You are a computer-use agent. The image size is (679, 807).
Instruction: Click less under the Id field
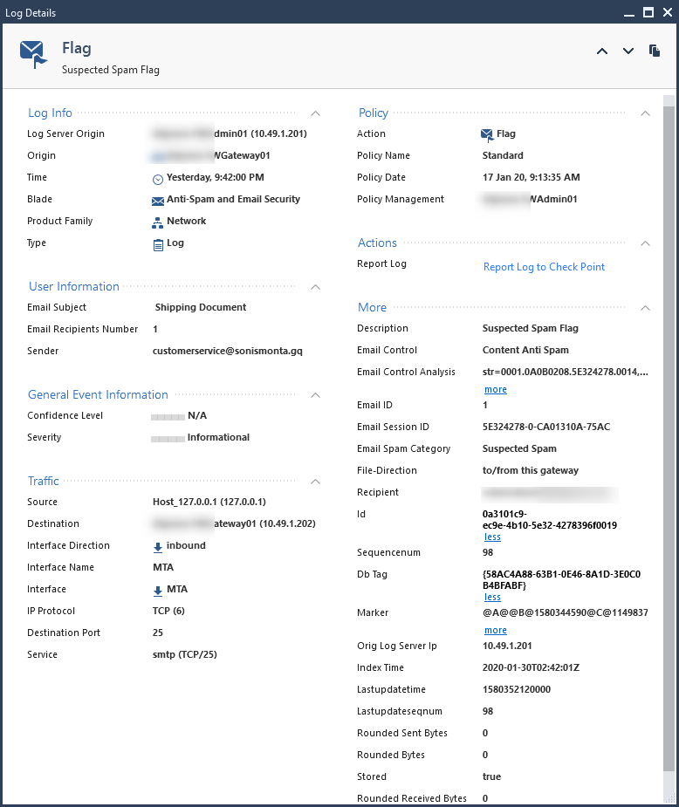pyautogui.click(x=492, y=537)
